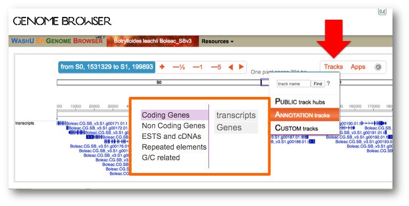Select Annotation tracks
The image size is (409, 206).
[304, 115]
